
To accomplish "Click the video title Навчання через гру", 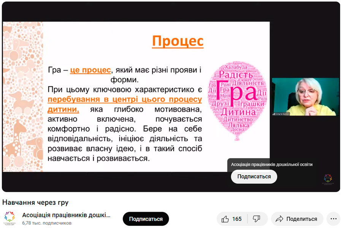I will (35, 202).
